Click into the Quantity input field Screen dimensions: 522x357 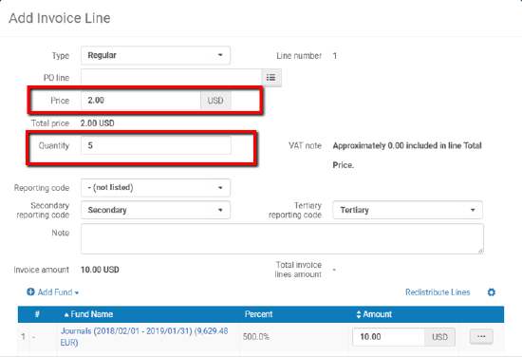point(156,145)
